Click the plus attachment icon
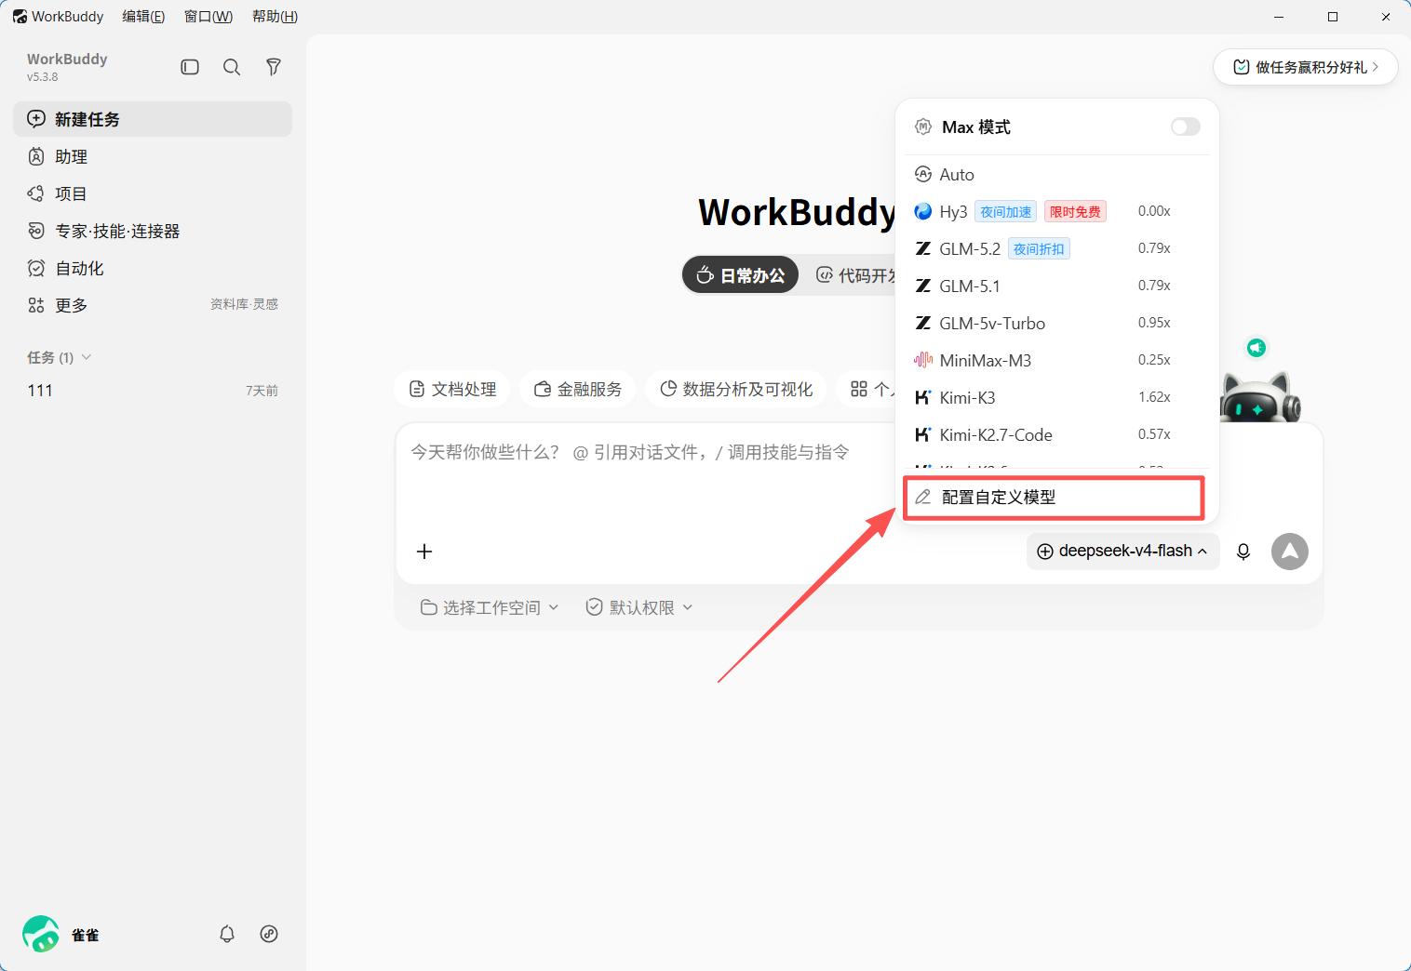 tap(424, 552)
